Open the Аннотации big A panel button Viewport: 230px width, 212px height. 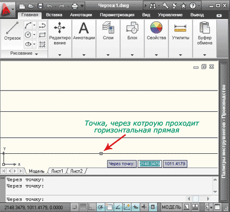click(x=84, y=31)
